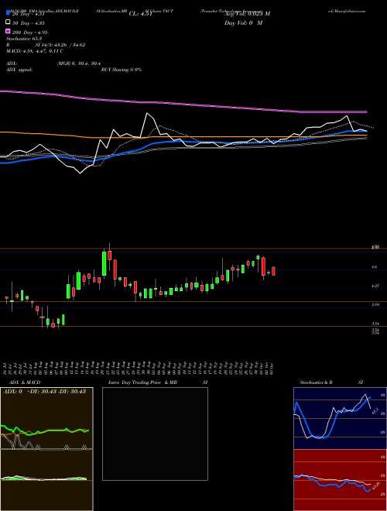The image size is (387, 511).
Task: Click the 'ADX: 0 -DY: 30.43 DY: 30.43' readout
Action: [x=44, y=391]
